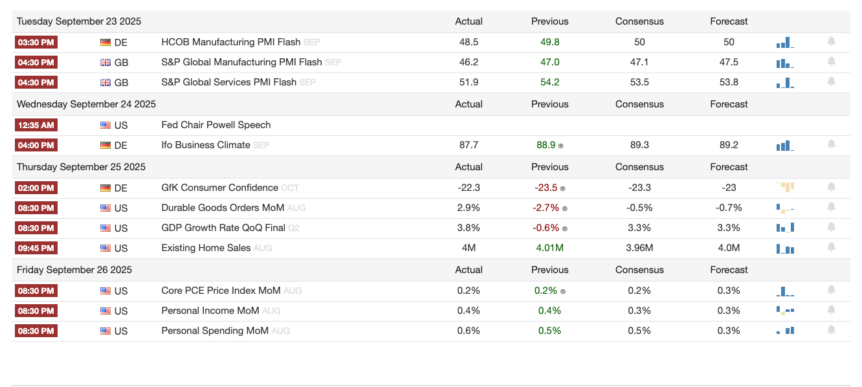Set alert bell for HCOB Manufacturing PMI Flash
This screenshot has width=862, height=387.
[x=832, y=41]
